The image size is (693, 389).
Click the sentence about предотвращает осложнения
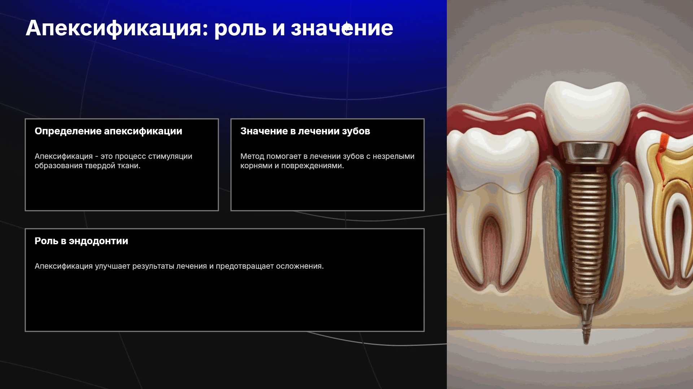tap(179, 266)
